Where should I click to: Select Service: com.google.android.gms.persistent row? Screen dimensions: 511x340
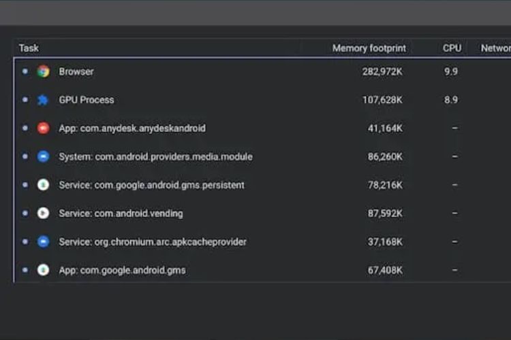point(263,185)
